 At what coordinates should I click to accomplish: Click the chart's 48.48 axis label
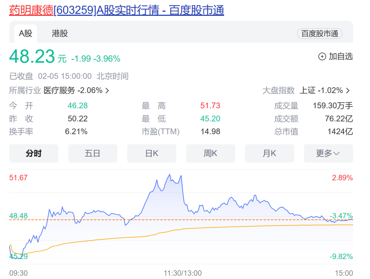pos(18,216)
